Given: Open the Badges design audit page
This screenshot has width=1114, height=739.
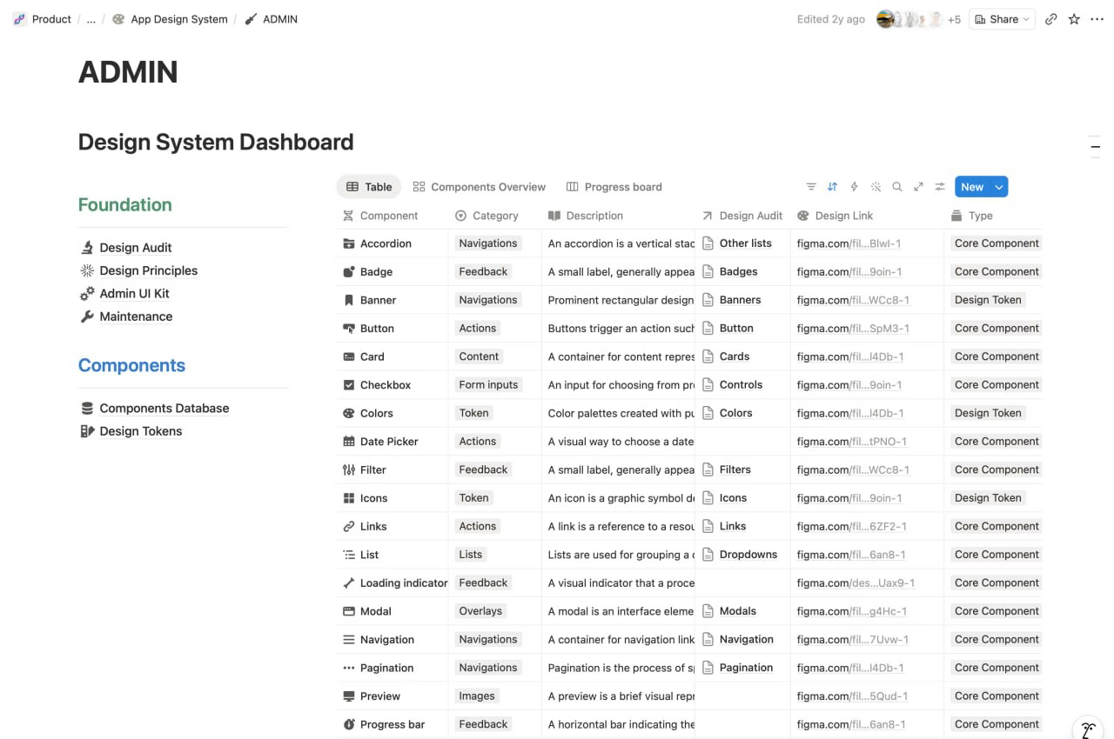Looking at the screenshot, I should tap(738, 272).
